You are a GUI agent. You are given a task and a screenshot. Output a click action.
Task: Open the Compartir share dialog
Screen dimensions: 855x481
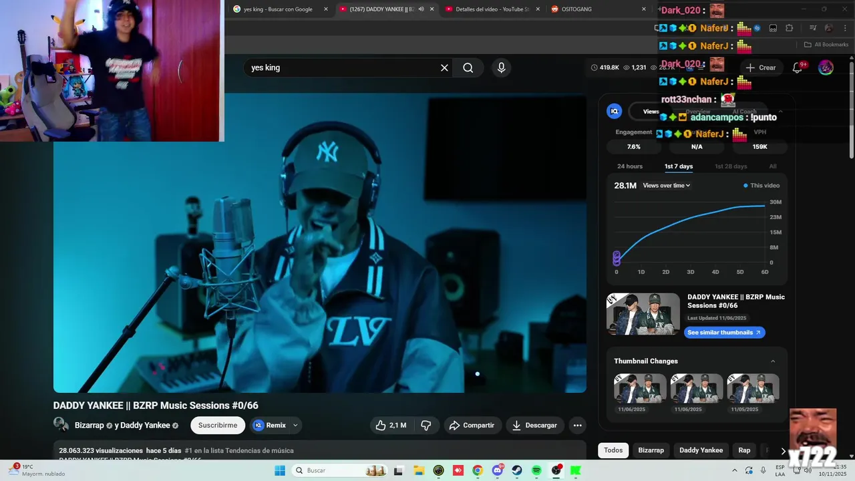point(472,425)
